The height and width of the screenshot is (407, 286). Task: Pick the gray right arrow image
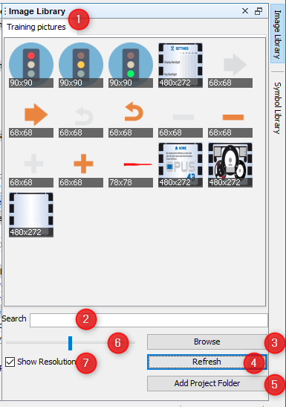230,65
